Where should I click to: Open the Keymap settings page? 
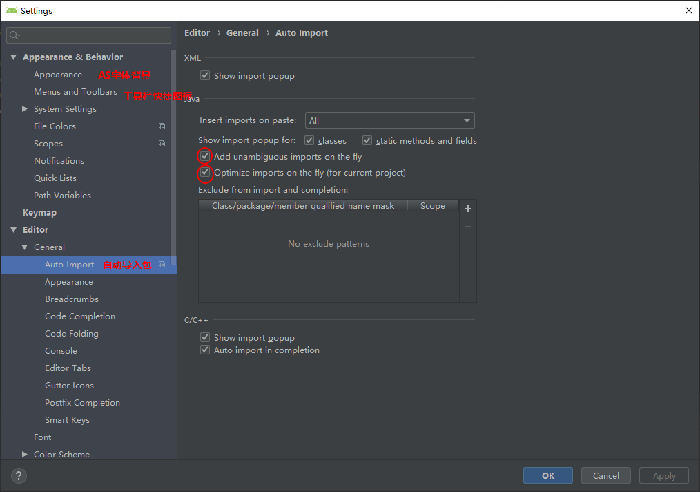point(39,213)
